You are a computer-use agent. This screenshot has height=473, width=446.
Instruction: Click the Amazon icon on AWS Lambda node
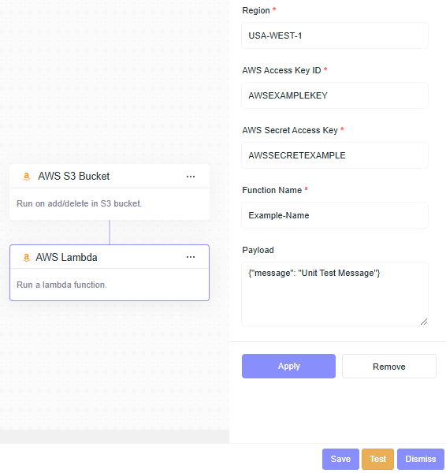pyautogui.click(x=27, y=257)
